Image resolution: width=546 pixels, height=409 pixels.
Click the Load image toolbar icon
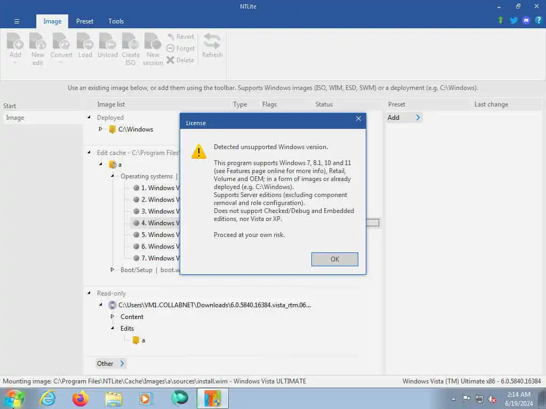[x=85, y=42]
